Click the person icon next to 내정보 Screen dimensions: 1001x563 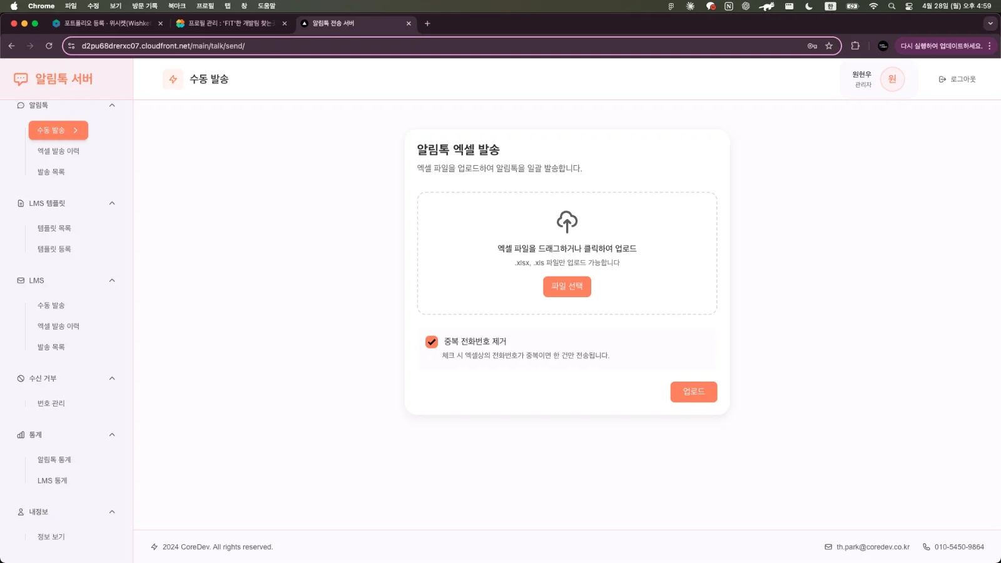coord(21,512)
